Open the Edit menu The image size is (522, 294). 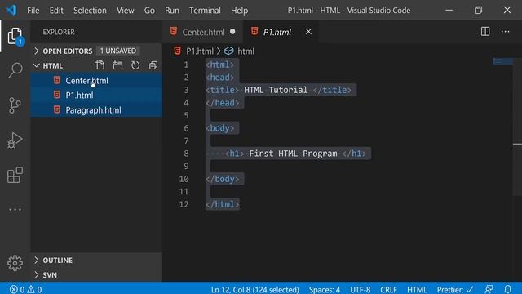click(56, 11)
